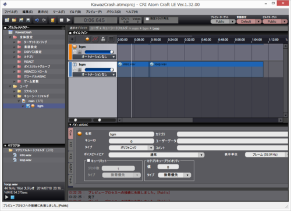Image resolution: width=291 pixels, height=211 pixels.
Task: Expand the リファレンス folder
Action: coord(14,91)
